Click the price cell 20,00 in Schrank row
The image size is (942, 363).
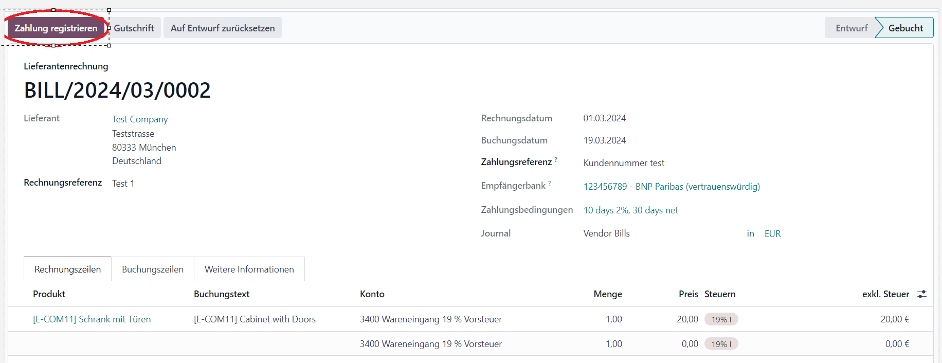(x=687, y=319)
